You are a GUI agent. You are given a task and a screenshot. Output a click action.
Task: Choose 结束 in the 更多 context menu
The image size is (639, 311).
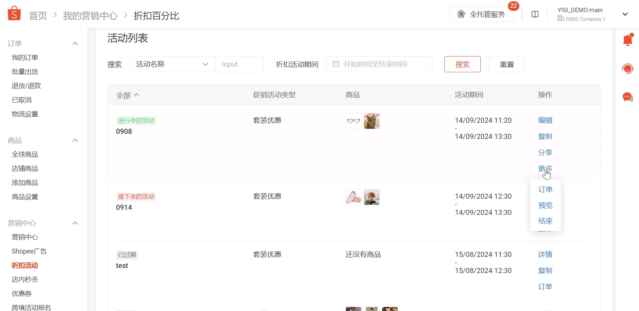(x=545, y=221)
